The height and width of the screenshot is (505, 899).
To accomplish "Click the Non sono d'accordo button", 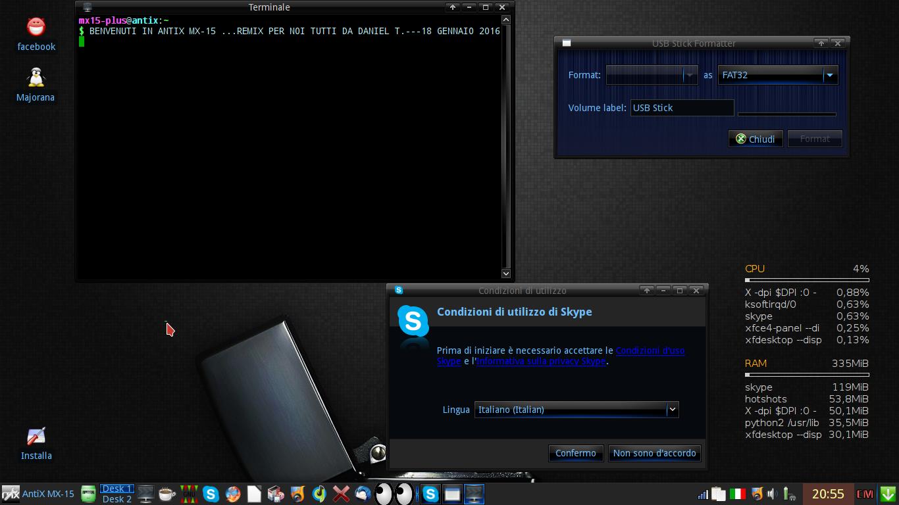I will coord(654,453).
